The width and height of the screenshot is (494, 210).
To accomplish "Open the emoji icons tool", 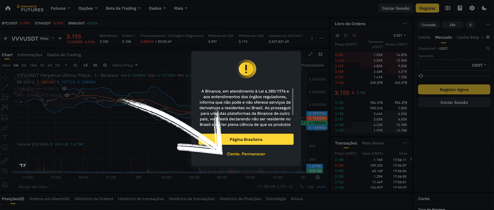I will tap(5, 147).
